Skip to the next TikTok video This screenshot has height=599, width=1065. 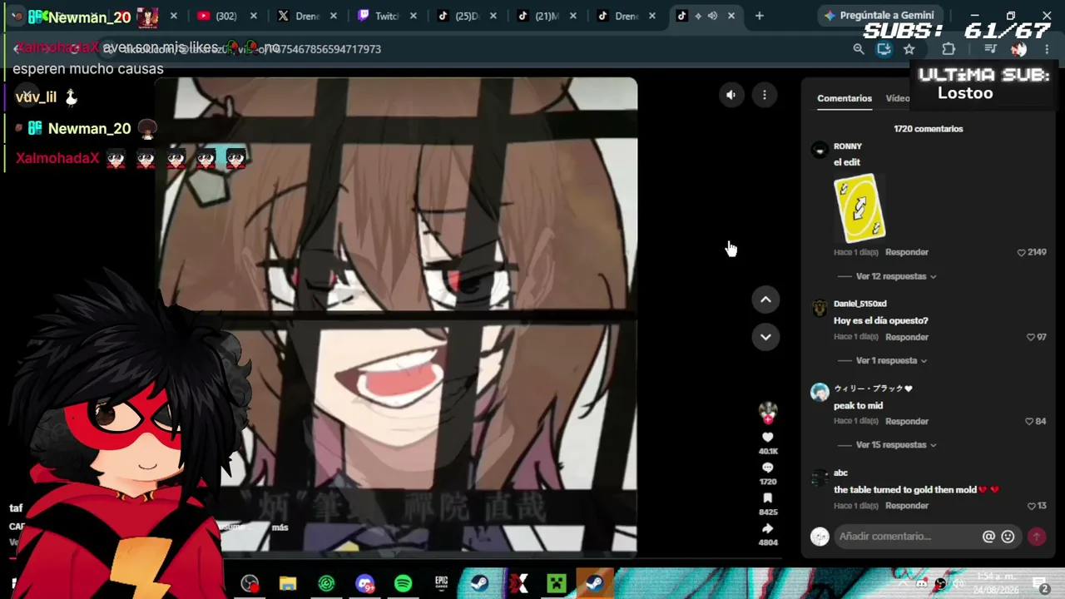click(x=765, y=337)
